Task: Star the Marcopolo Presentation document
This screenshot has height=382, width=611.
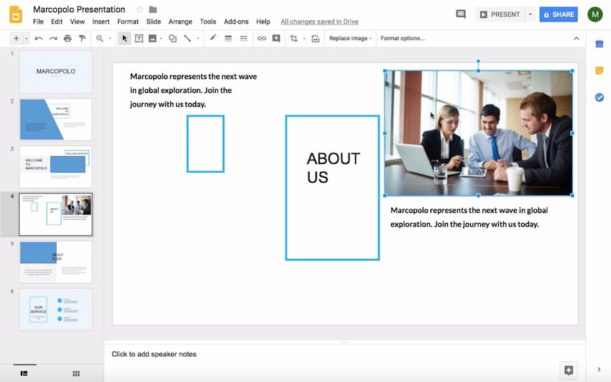Action: click(139, 9)
